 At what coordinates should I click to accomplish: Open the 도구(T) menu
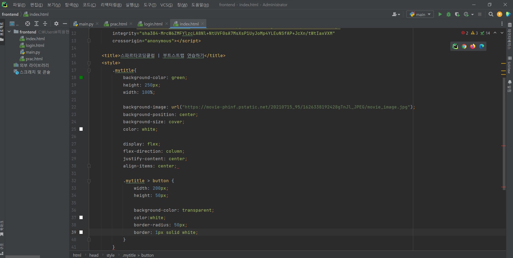click(150, 5)
